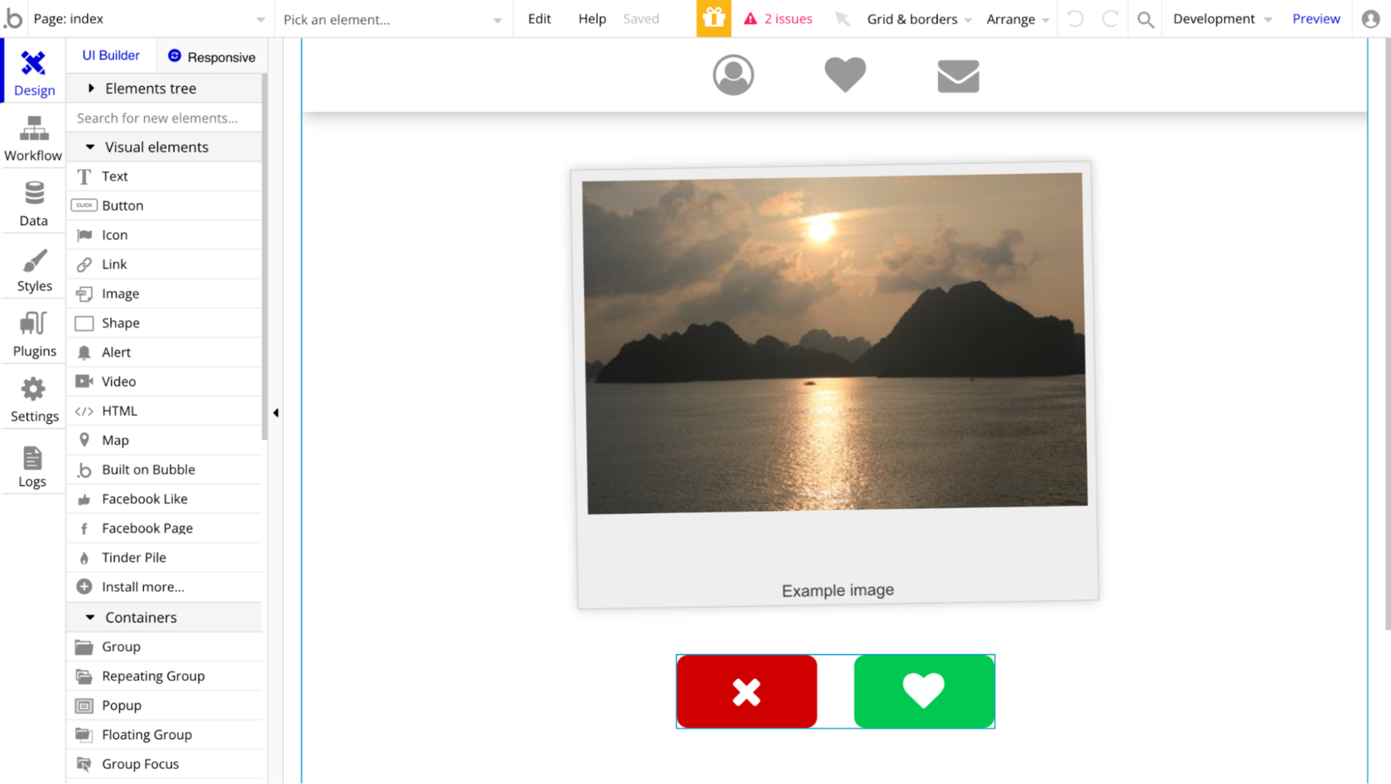Open the Development version dropdown
This screenshot has width=1391, height=784.
(1222, 19)
